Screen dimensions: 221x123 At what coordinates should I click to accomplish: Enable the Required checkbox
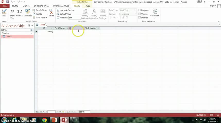pos(140,10)
